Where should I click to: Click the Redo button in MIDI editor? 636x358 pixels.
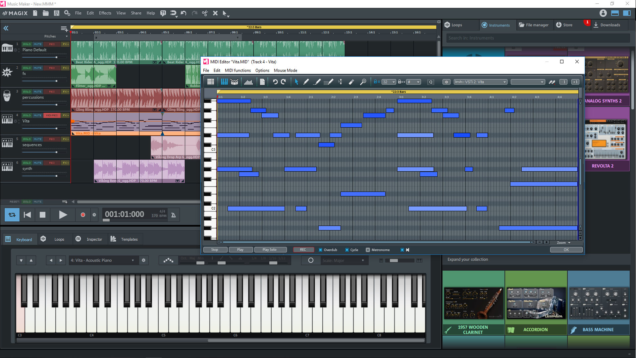283,82
